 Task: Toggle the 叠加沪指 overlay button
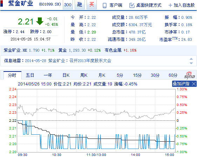pyautogui.click(x=181, y=84)
